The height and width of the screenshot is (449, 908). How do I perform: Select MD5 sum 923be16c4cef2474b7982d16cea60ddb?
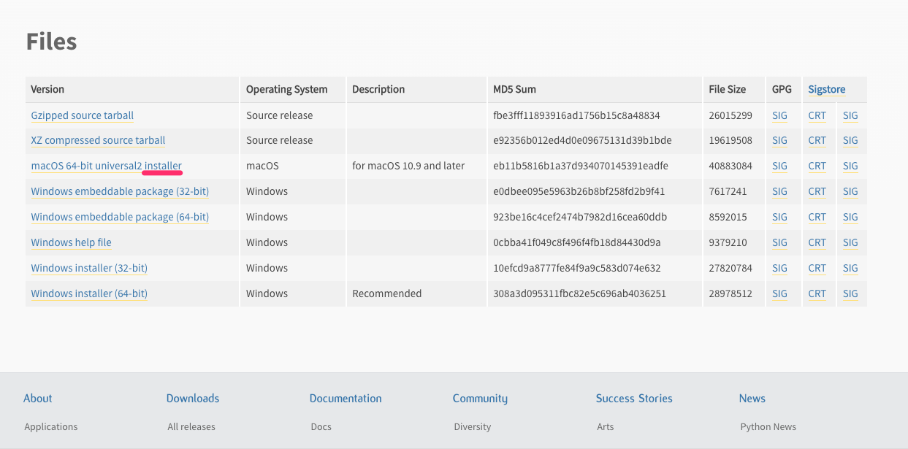[x=580, y=217]
